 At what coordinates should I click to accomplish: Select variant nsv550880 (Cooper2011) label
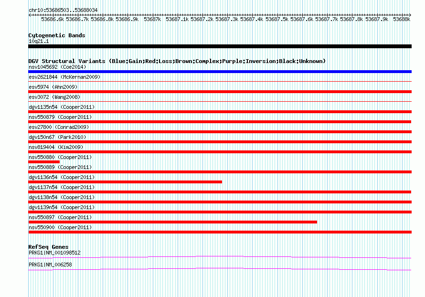click(x=60, y=157)
